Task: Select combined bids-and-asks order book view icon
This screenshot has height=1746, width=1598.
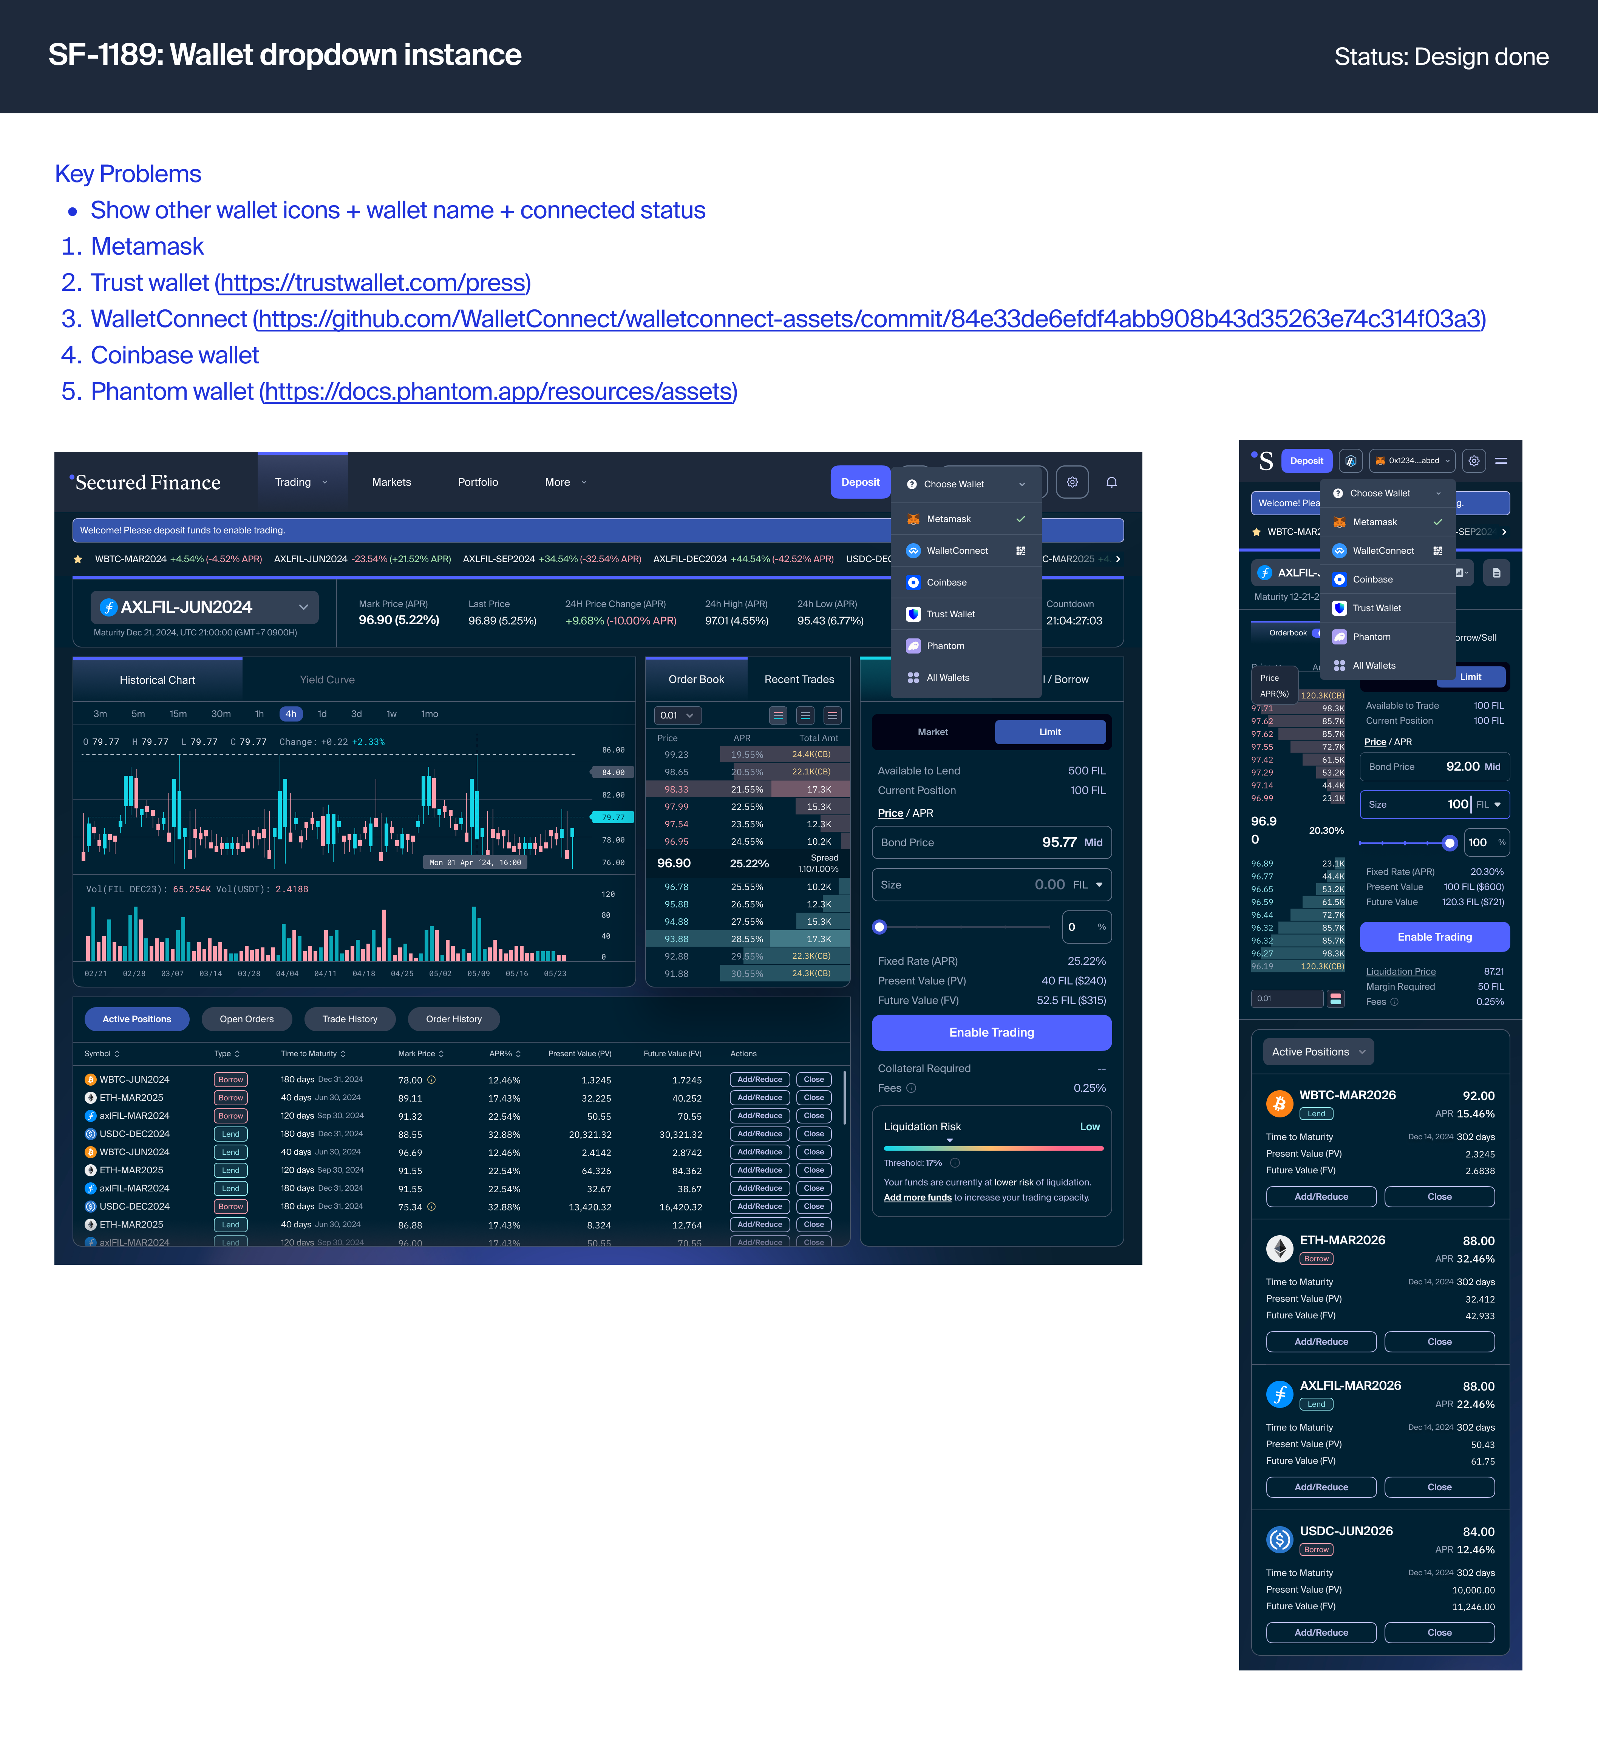Action: pos(778,715)
